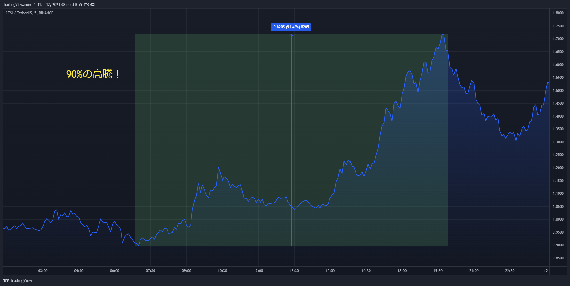Screen dimensions: 570x286
Task: Click the price range label 0.8205 (91.43%) 8205
Action: coord(291,27)
